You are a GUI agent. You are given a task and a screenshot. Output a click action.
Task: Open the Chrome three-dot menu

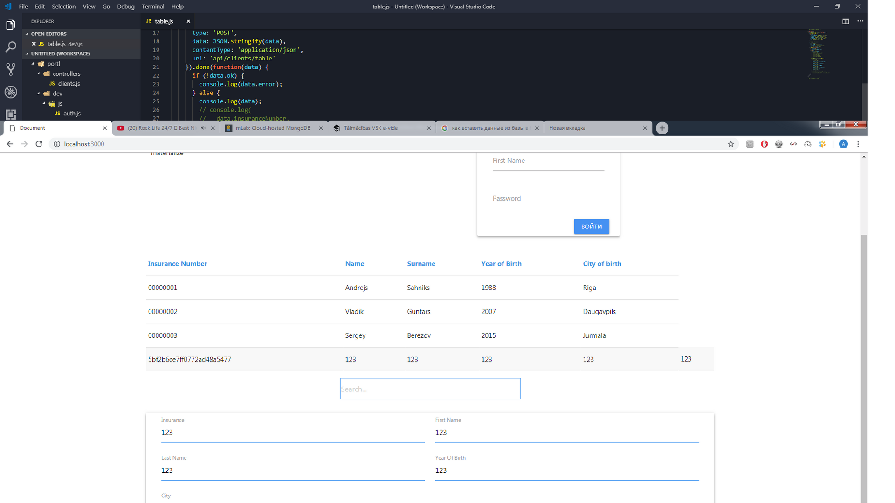[858, 144]
